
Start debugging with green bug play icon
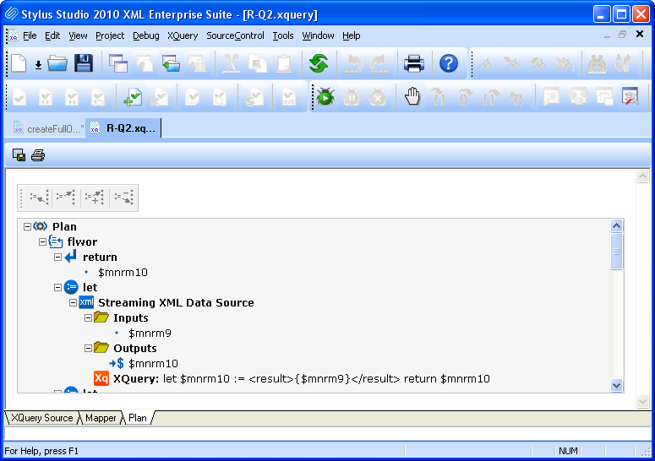click(x=325, y=97)
